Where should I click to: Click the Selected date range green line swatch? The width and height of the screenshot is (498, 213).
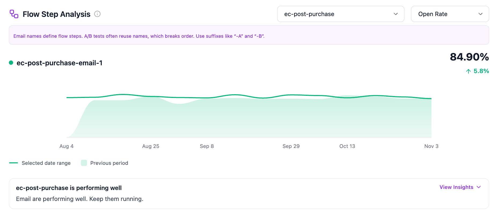13,163
